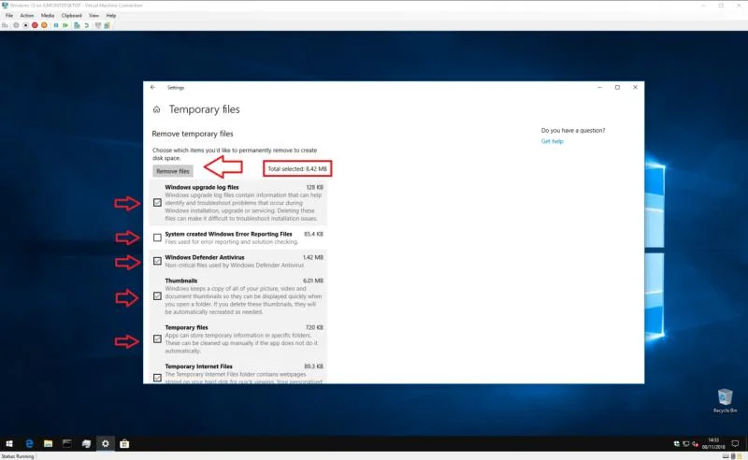Minimize the Settings window

(x=599, y=87)
